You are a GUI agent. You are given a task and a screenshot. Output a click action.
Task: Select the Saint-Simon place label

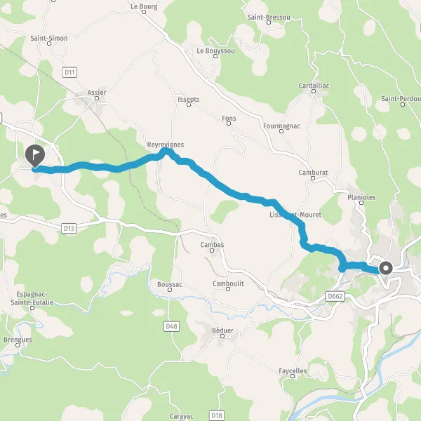click(x=49, y=38)
